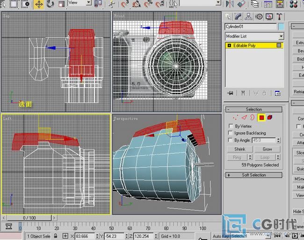The width and height of the screenshot is (304, 240).
Task: Select Element sub-object level
Action: [270, 117]
